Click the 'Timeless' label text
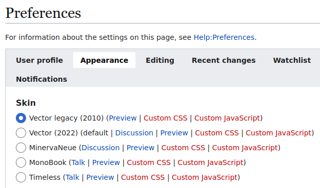The image size is (320, 188). coord(44,177)
